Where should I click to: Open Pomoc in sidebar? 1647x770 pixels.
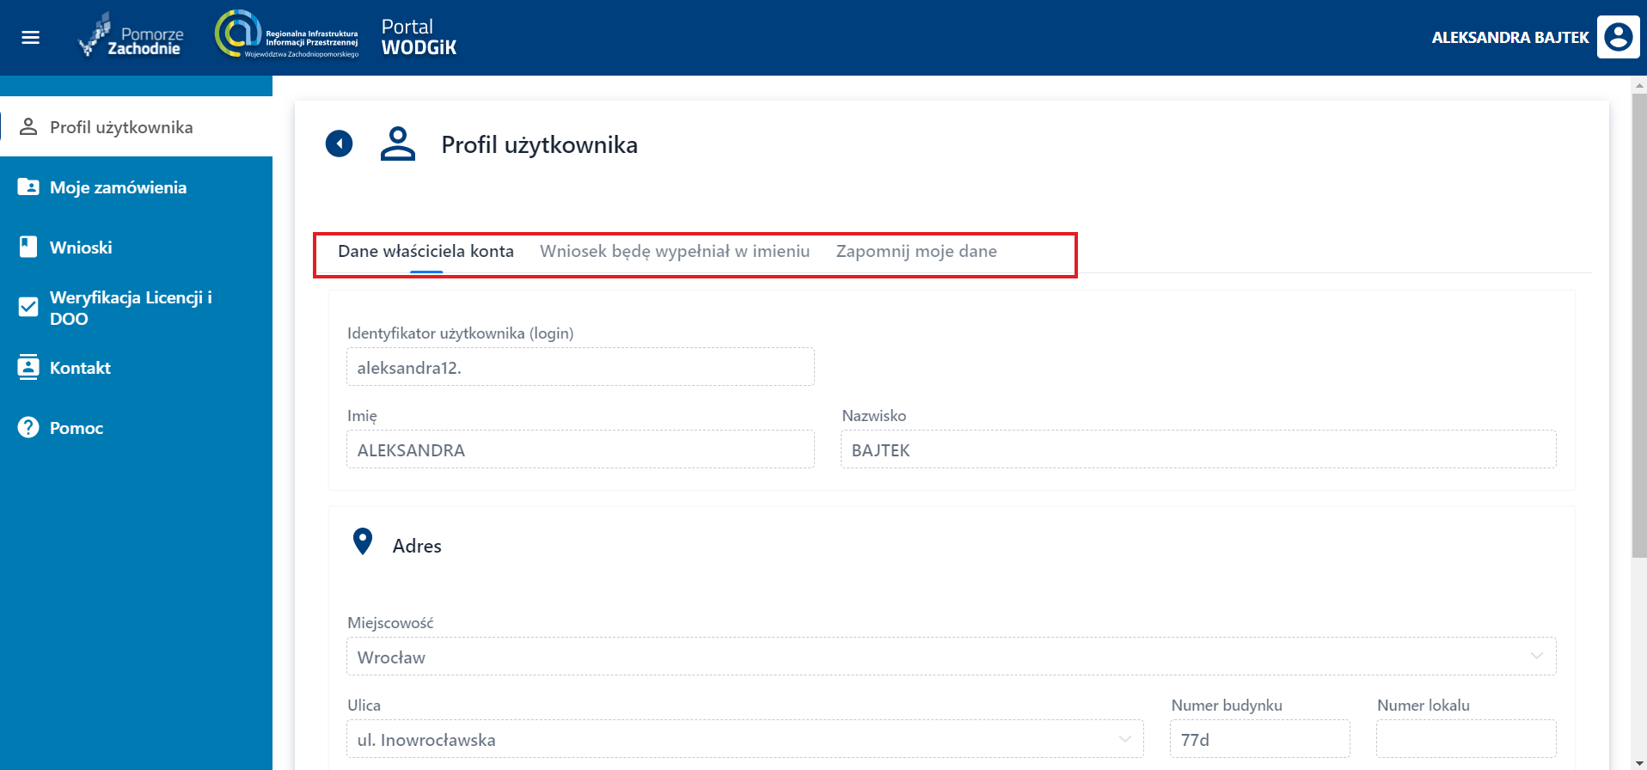tap(137, 428)
